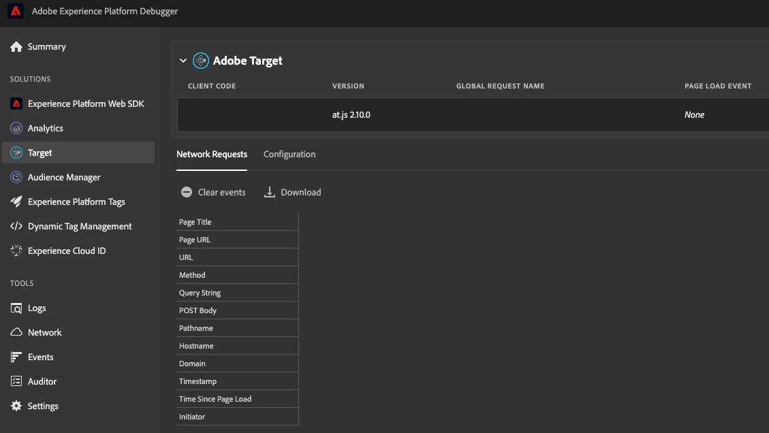Open the Logs tool
Image resolution: width=769 pixels, height=433 pixels.
point(37,308)
